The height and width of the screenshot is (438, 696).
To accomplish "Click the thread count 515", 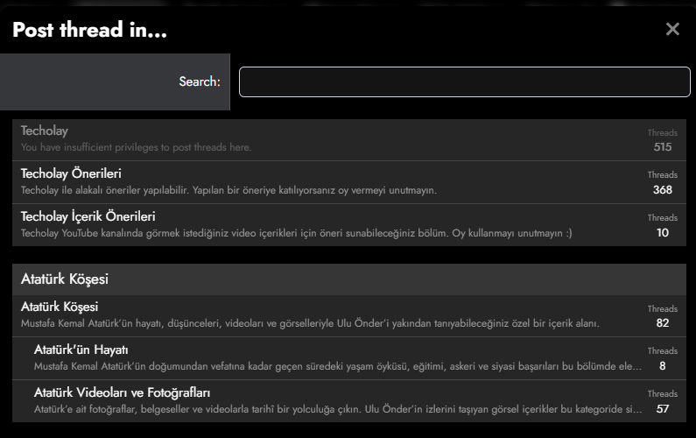I will (x=662, y=147).
